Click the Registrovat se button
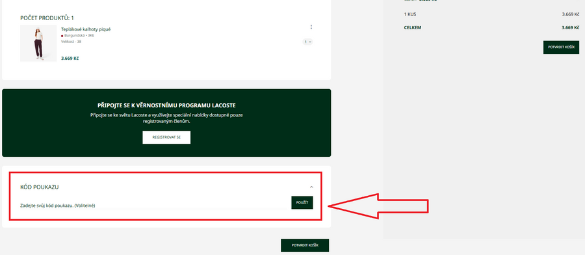This screenshot has height=255, width=585. point(166,137)
